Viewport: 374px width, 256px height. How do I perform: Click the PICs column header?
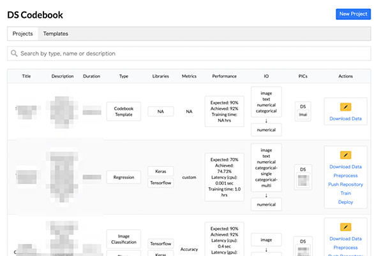pos(303,76)
